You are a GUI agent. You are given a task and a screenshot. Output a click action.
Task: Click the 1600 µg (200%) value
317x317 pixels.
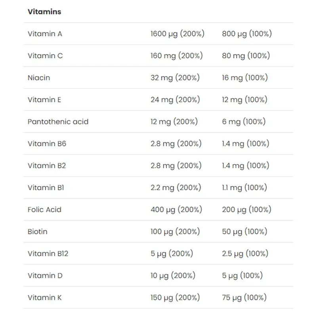click(177, 34)
